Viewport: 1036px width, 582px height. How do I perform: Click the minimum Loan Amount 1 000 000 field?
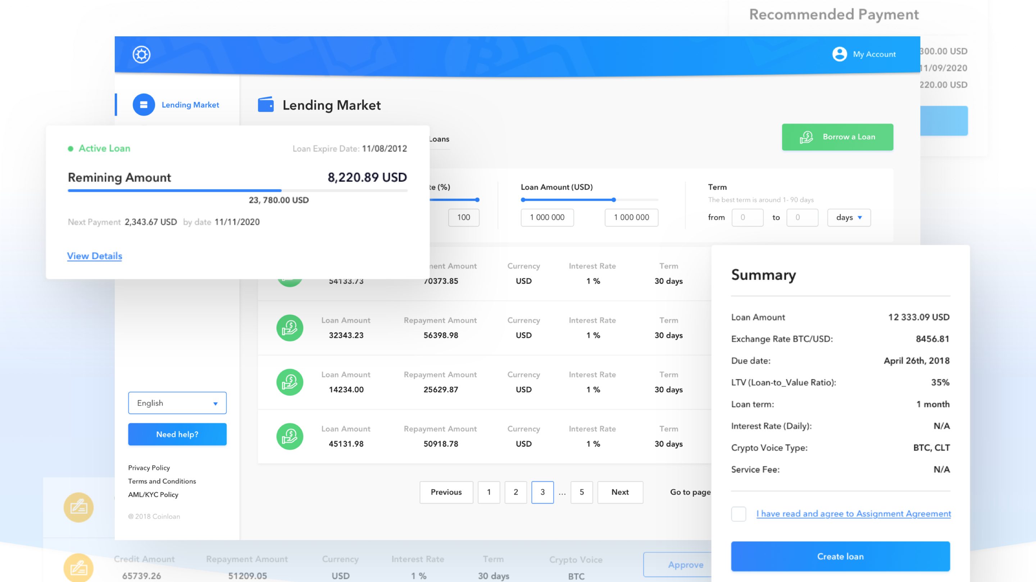(x=547, y=218)
